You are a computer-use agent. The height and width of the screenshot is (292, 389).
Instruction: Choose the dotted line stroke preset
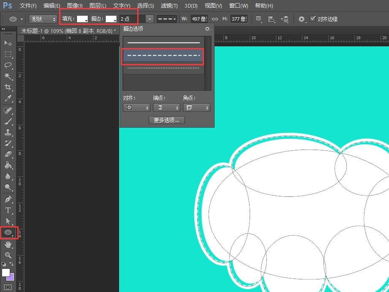coord(163,68)
